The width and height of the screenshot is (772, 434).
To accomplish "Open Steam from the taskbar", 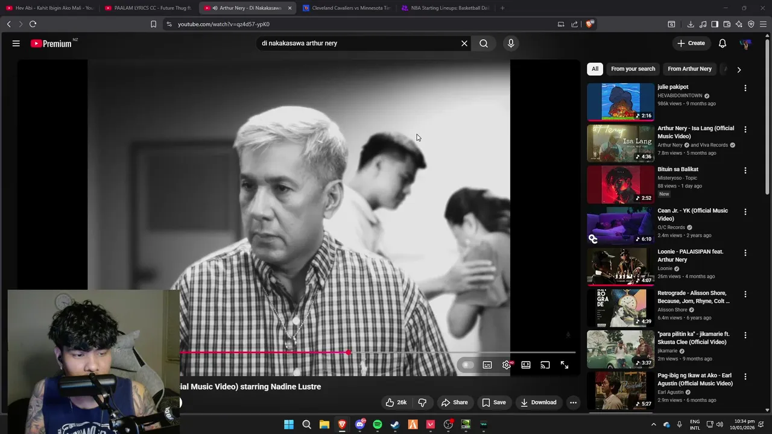I will coord(395,424).
